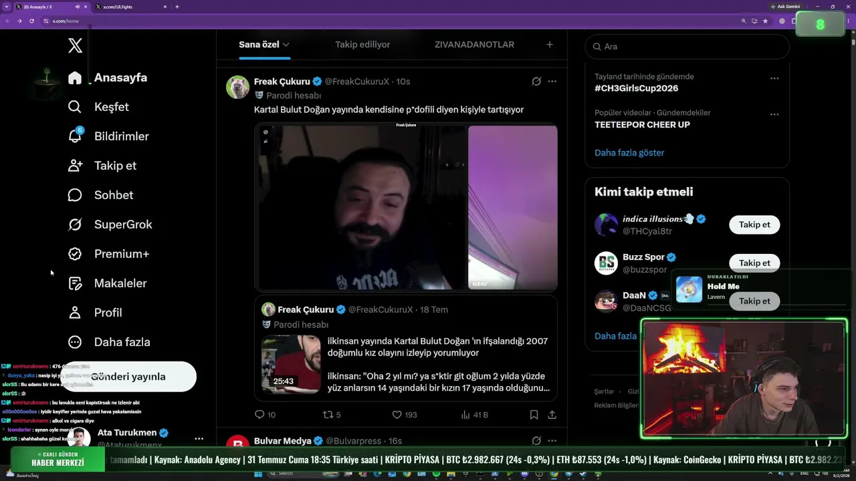
Task: Open Windows Start menu
Action: tap(257, 474)
